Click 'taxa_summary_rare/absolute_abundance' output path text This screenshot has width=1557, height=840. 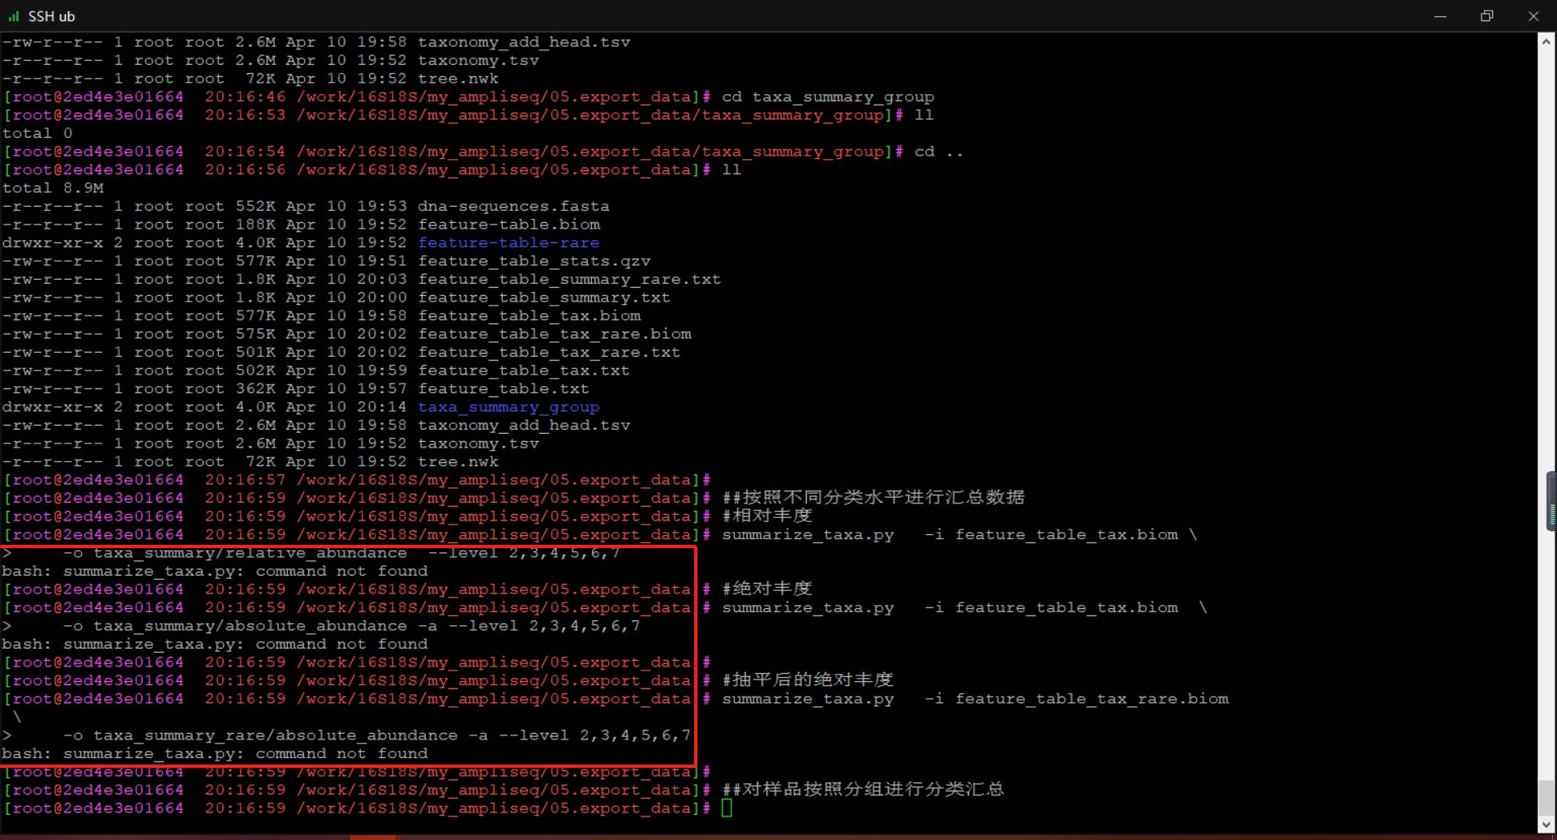(x=276, y=735)
